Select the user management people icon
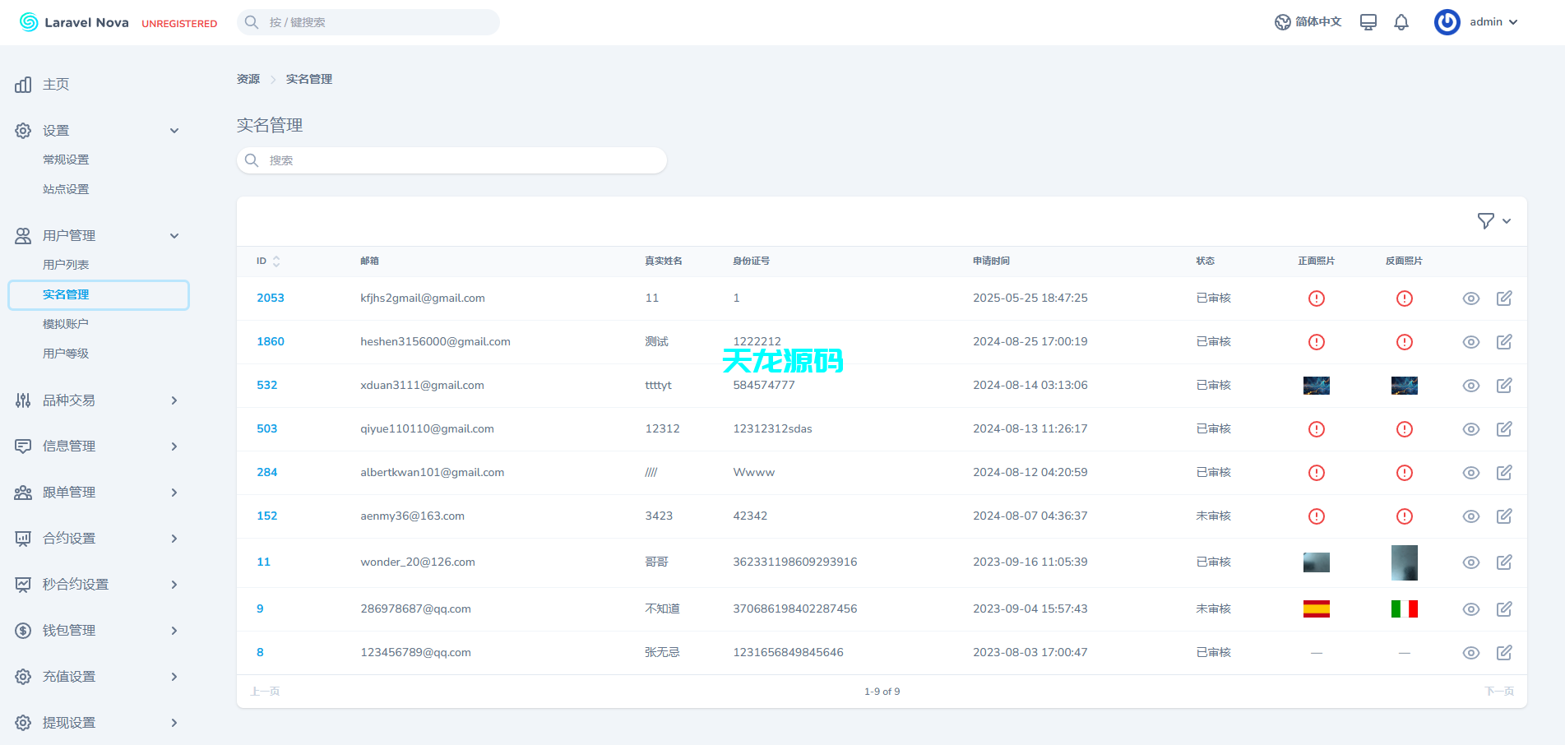 pyautogui.click(x=22, y=235)
